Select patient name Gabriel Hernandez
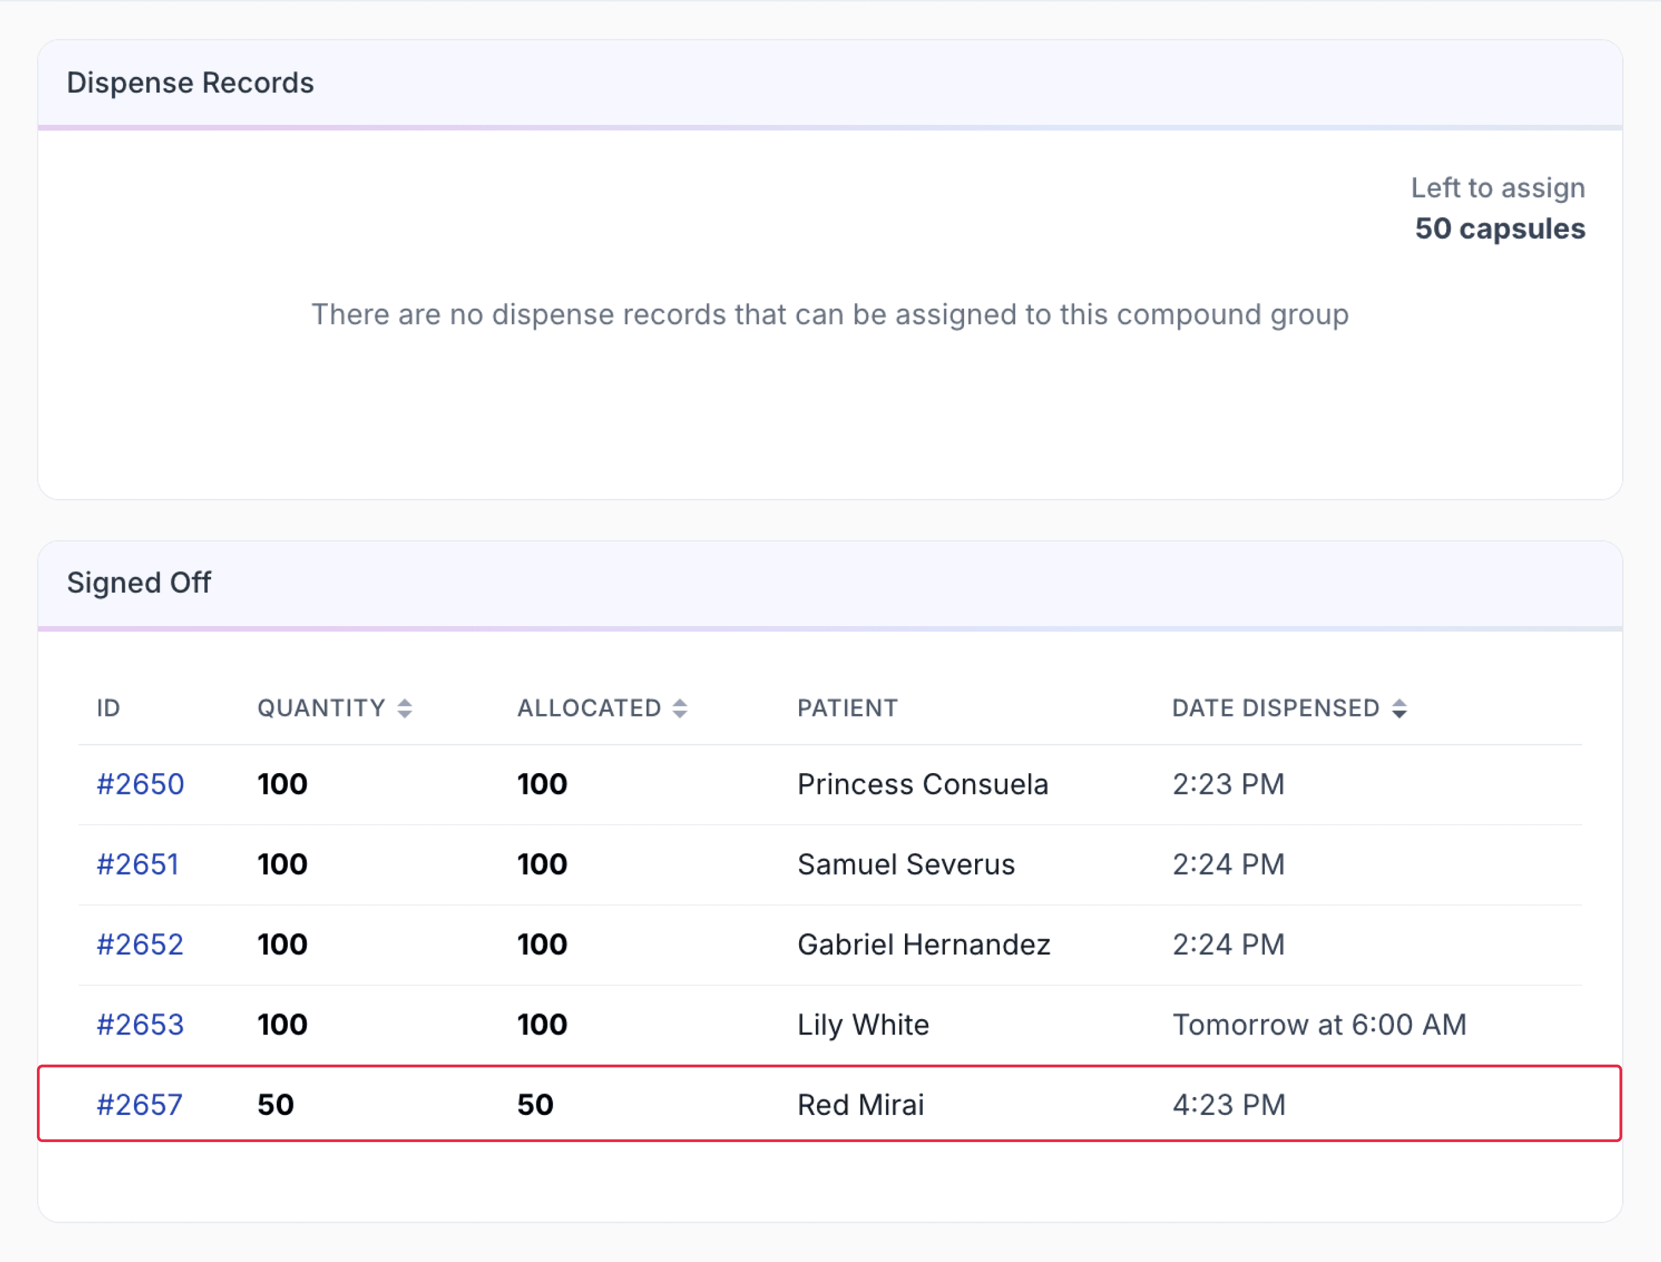The width and height of the screenshot is (1661, 1262). click(x=924, y=944)
